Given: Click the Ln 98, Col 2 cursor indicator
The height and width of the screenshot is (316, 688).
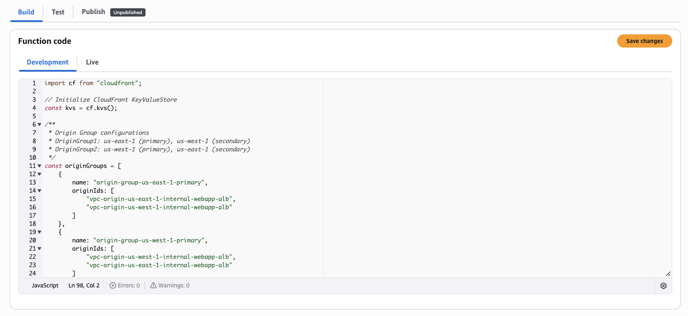Looking at the screenshot, I should (x=84, y=285).
